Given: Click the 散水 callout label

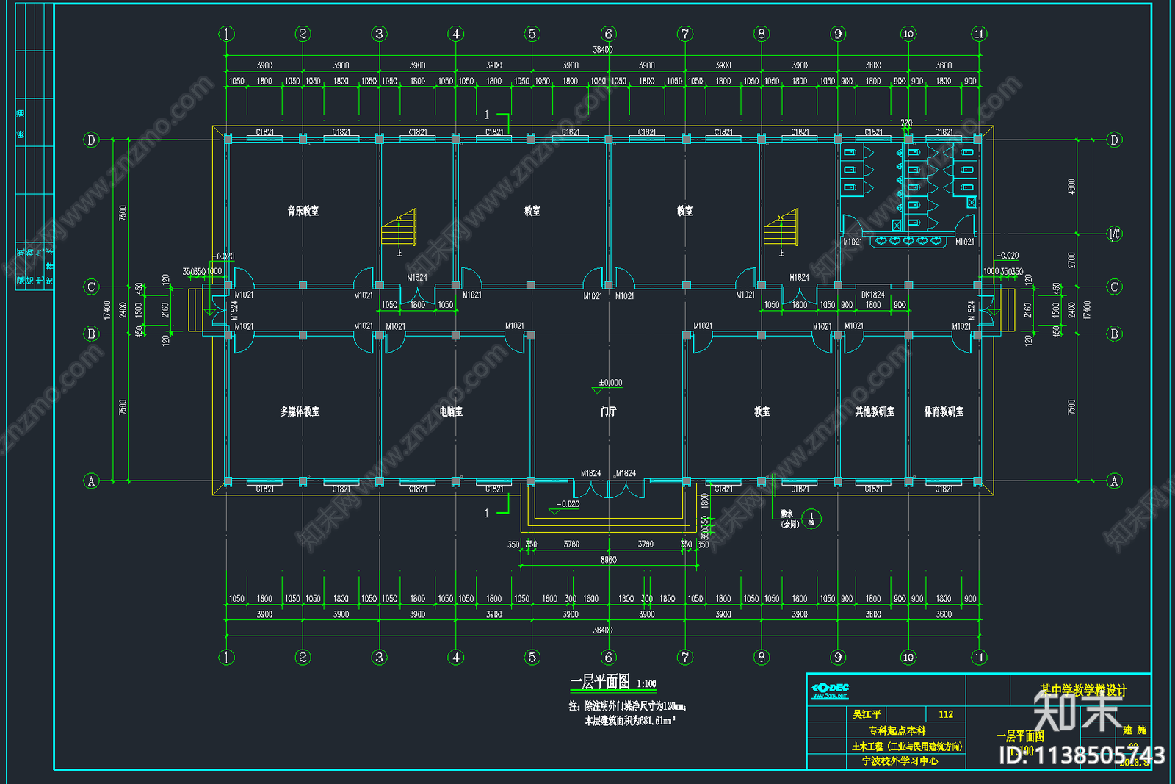Looking at the screenshot, I should click(787, 514).
